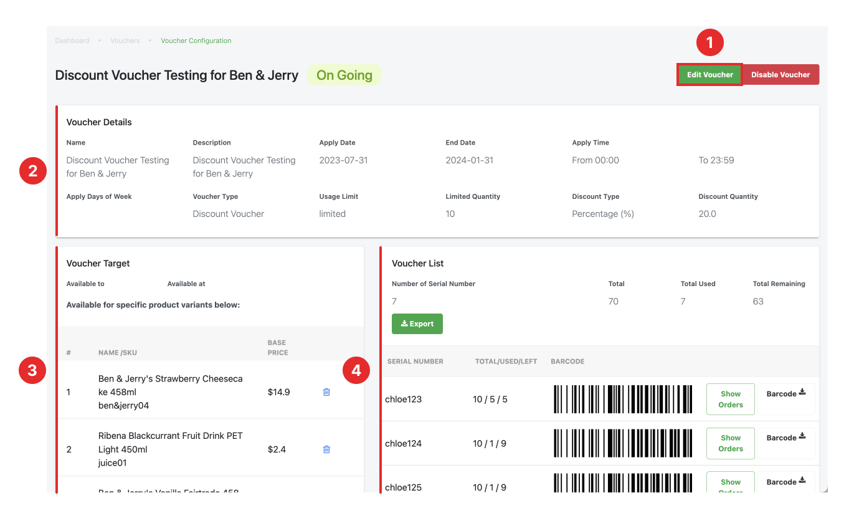Click the BASE PRICE column header
This screenshot has width=854, height=518.
[278, 348]
